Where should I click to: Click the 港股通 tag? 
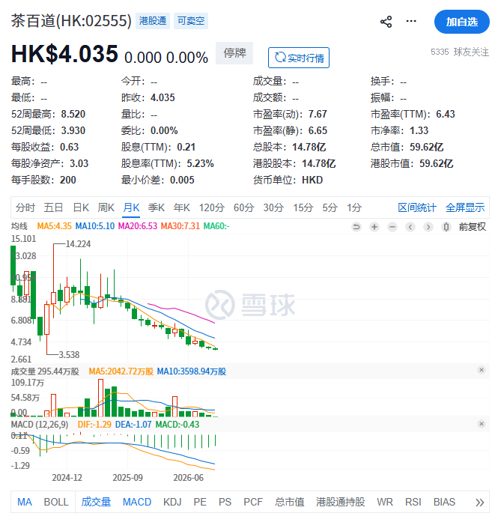[x=153, y=21]
